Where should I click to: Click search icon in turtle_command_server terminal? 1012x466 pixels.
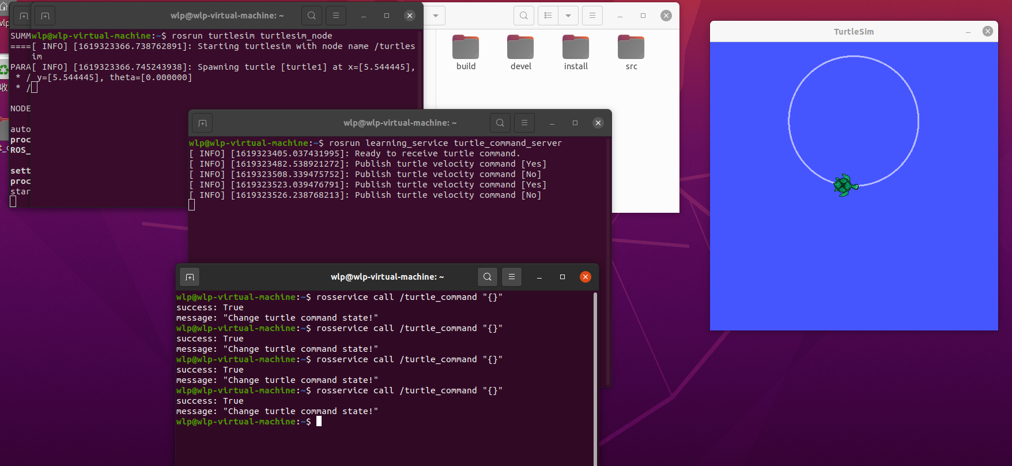[x=500, y=123]
